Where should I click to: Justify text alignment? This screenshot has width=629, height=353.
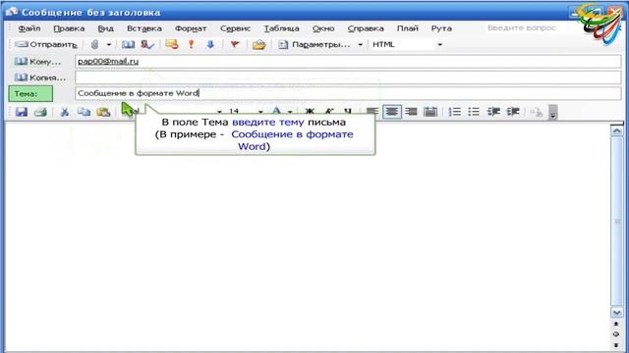(430, 112)
